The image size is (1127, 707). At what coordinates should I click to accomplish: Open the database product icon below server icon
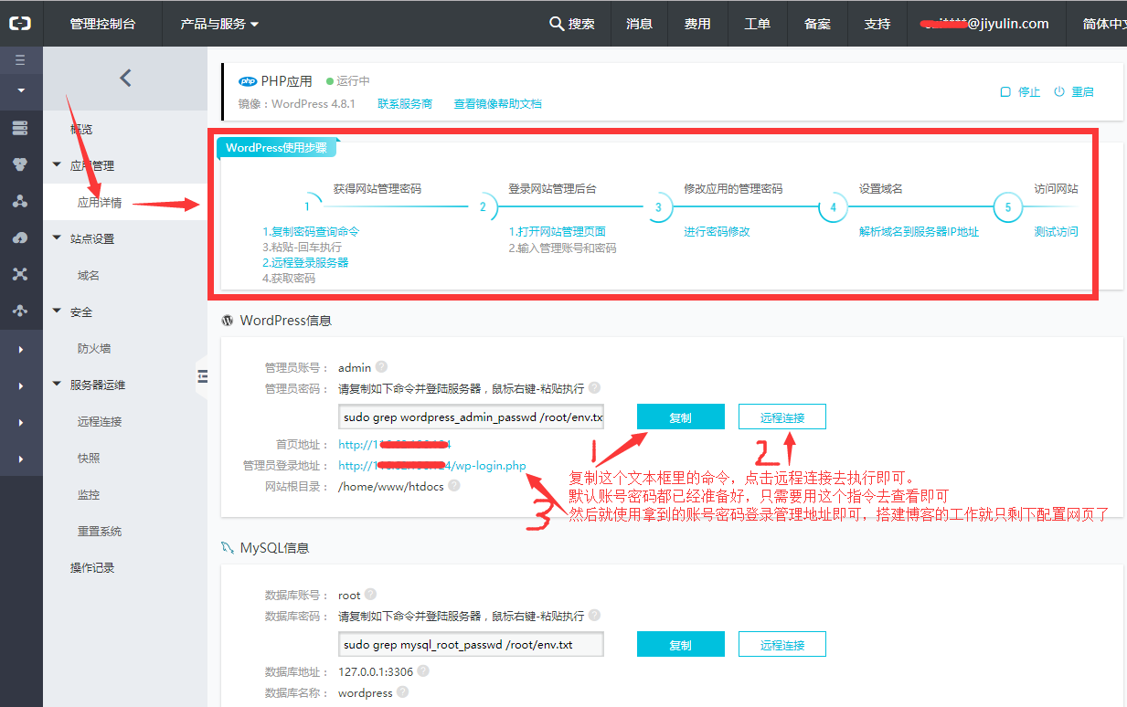[x=20, y=164]
